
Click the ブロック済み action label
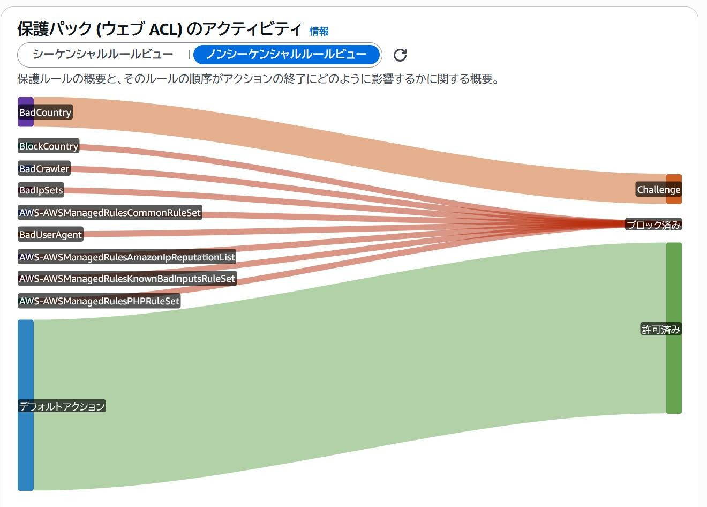tap(653, 225)
